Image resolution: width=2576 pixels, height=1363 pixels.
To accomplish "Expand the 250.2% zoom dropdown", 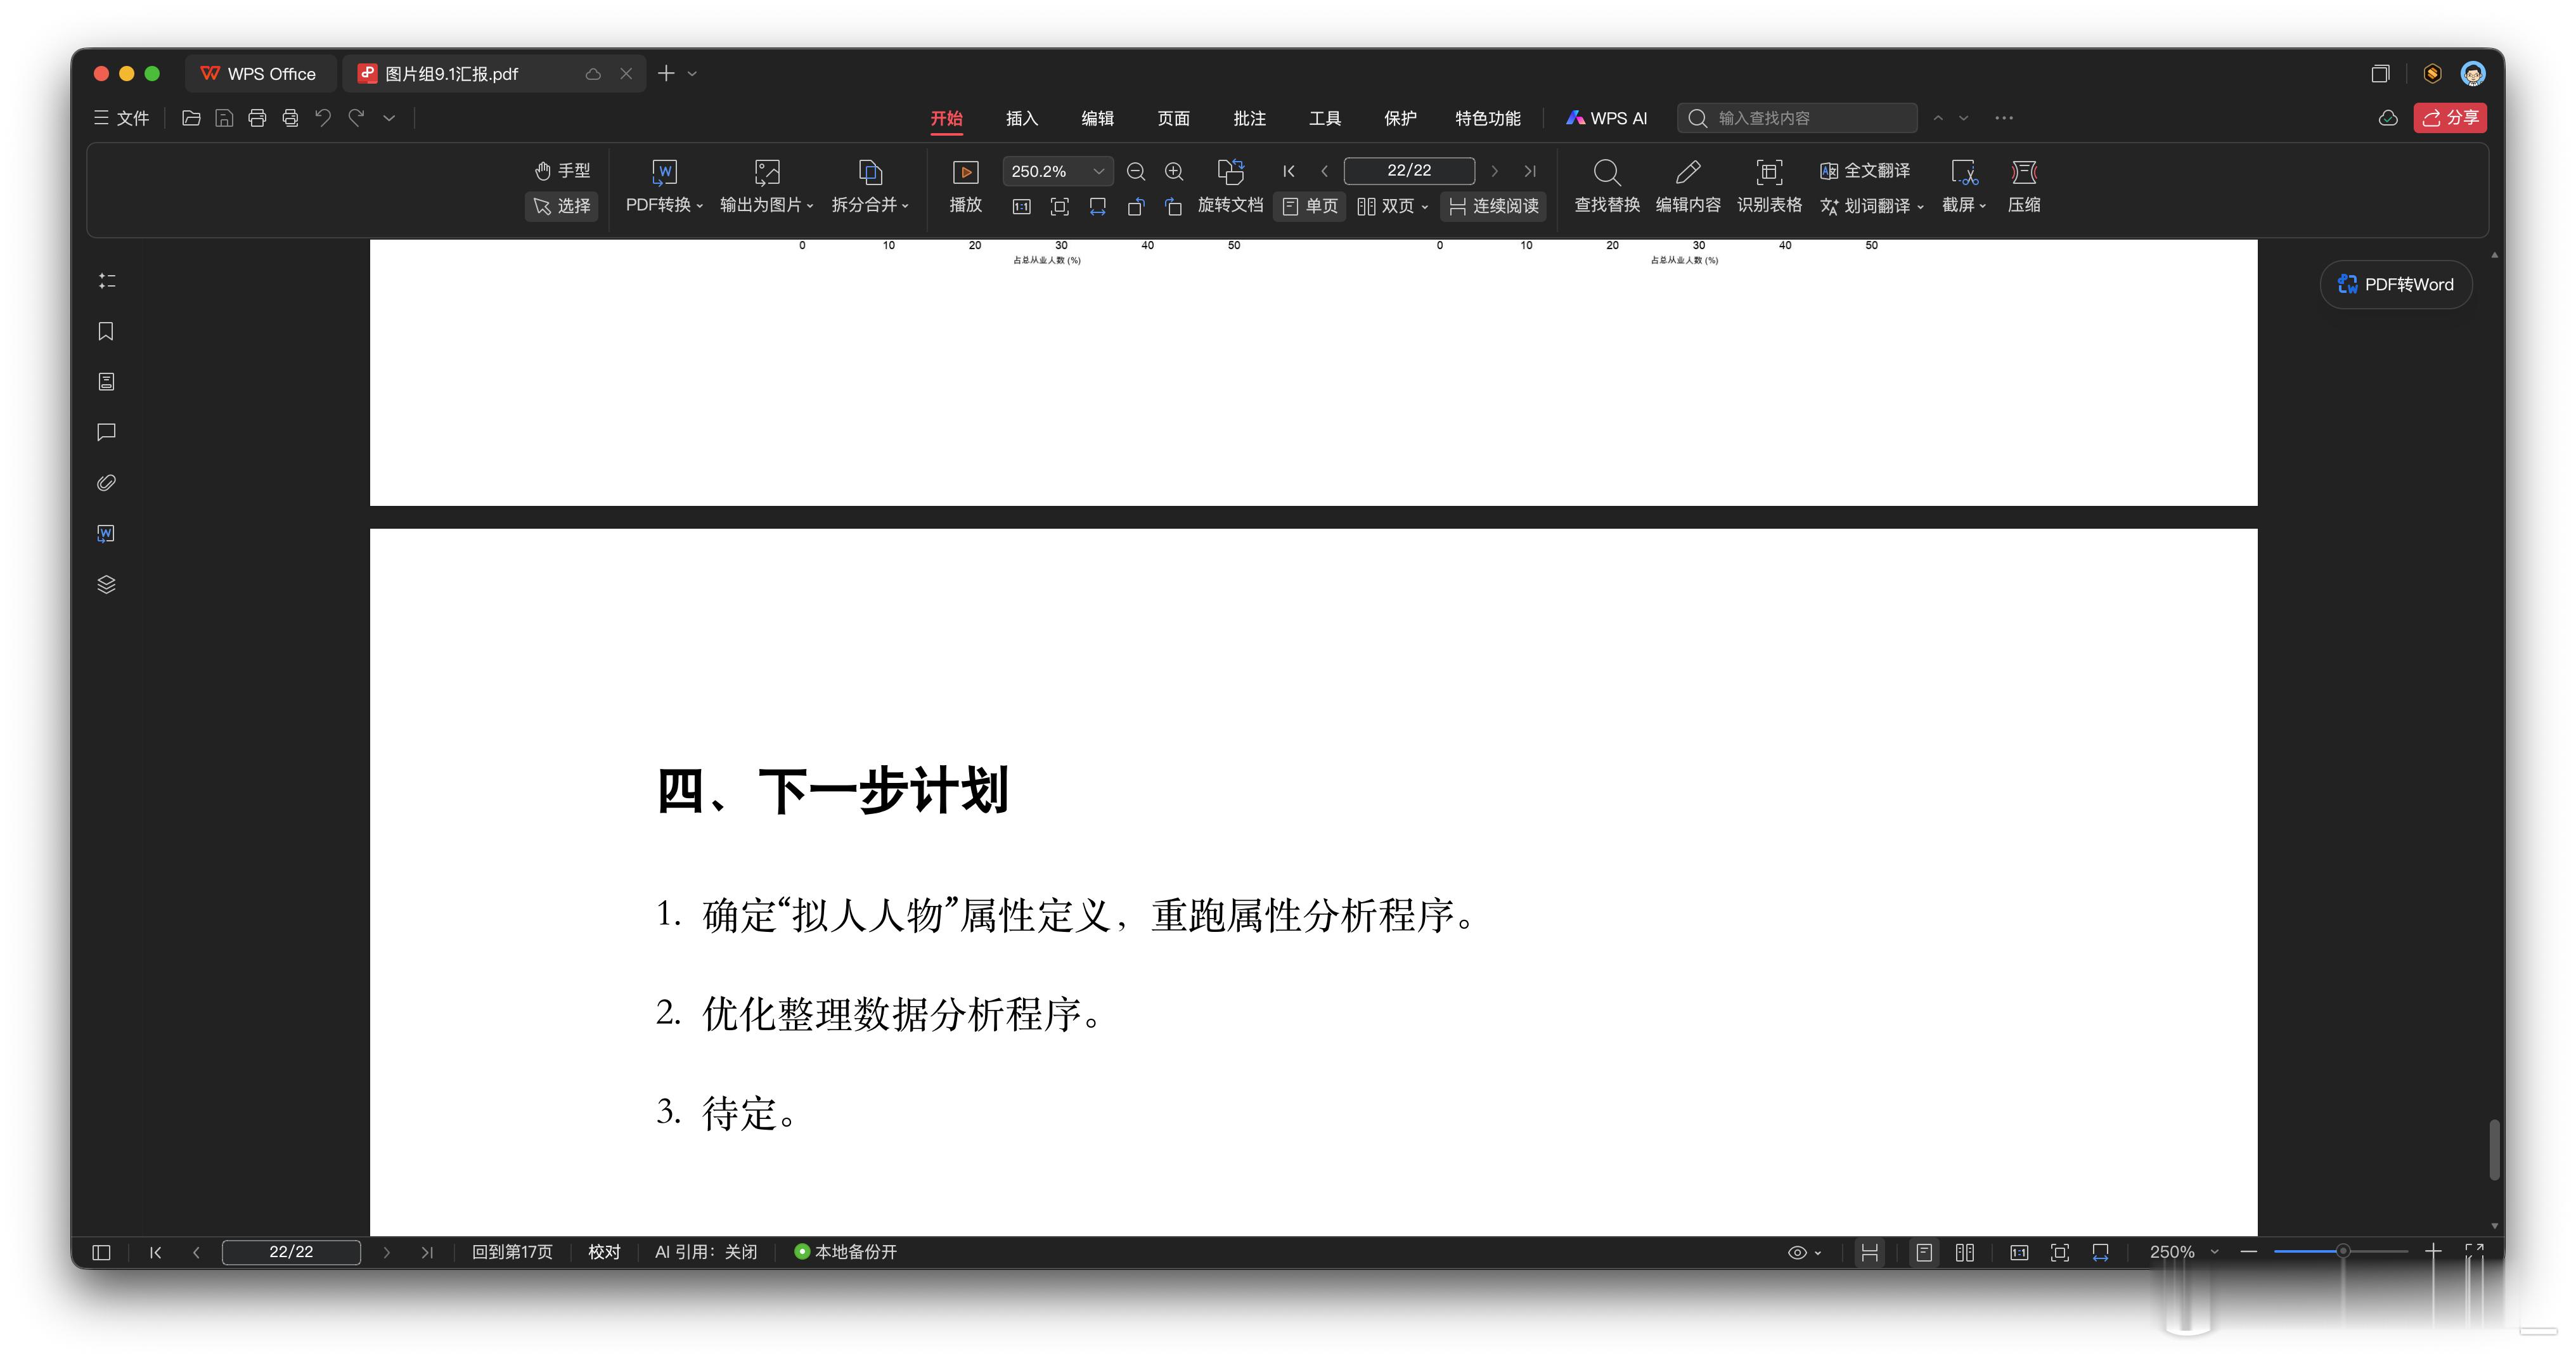I will coord(1098,171).
